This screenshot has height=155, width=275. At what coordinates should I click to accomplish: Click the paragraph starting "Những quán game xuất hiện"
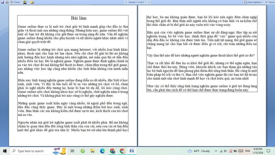[x=73, y=109]
